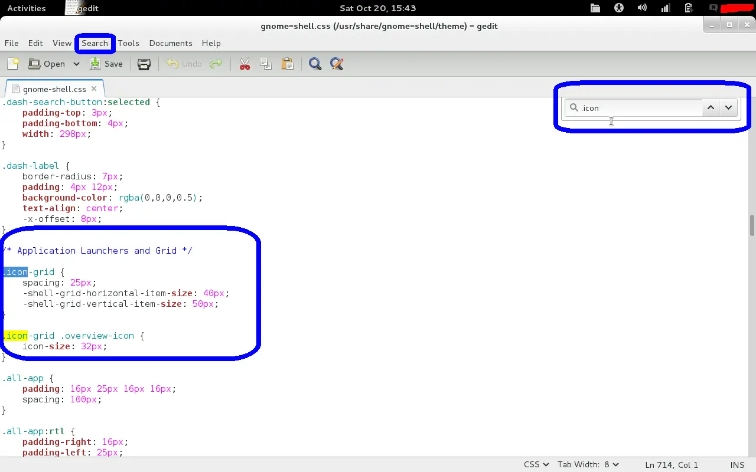Cut selection with scissors icon

point(245,64)
